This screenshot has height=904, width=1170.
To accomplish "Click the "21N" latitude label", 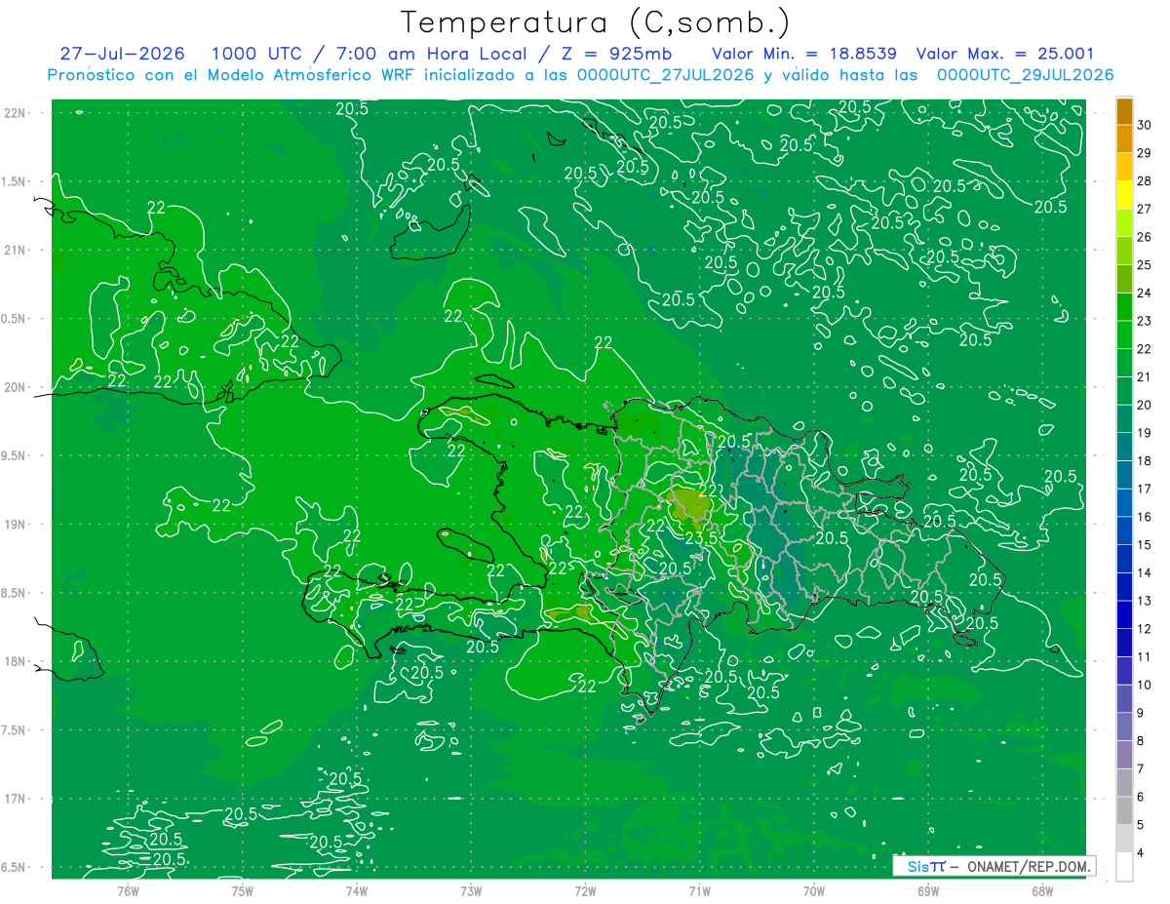I will click(16, 250).
